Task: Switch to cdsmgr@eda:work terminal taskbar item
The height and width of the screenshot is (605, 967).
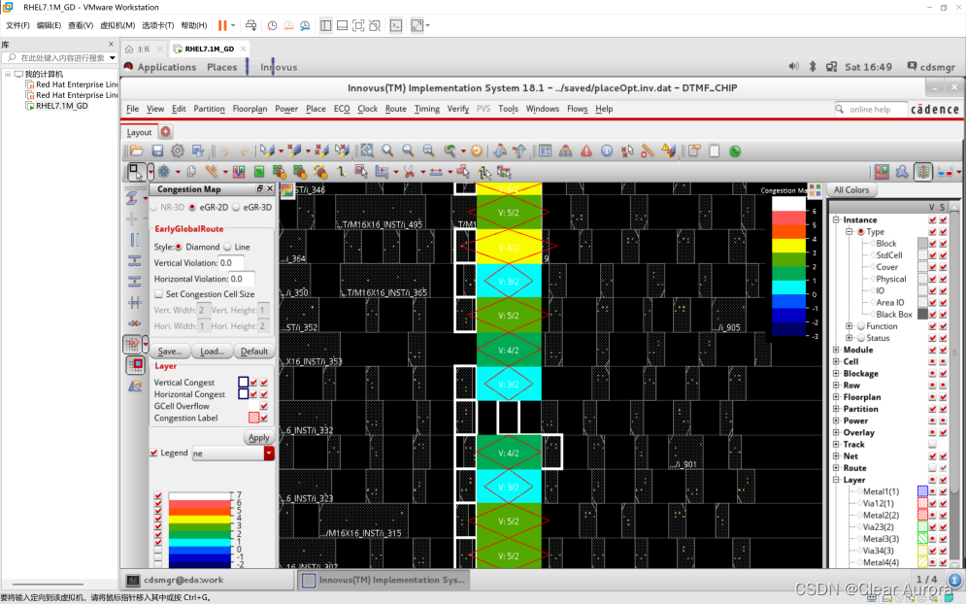Action: click(207, 581)
